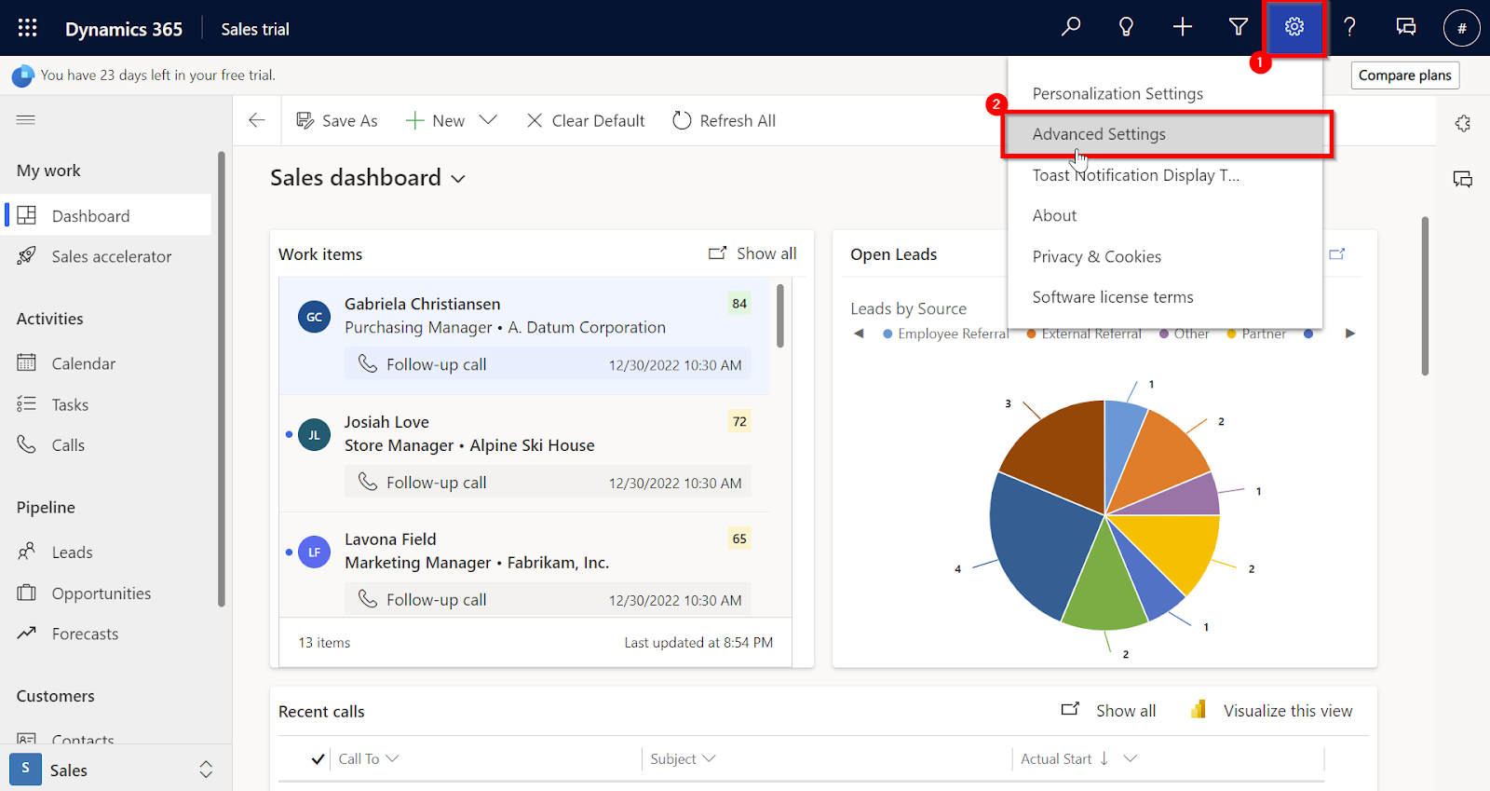The height and width of the screenshot is (791, 1490).
Task: Click the main dashboard vertical scrollbar
Action: (1425, 296)
